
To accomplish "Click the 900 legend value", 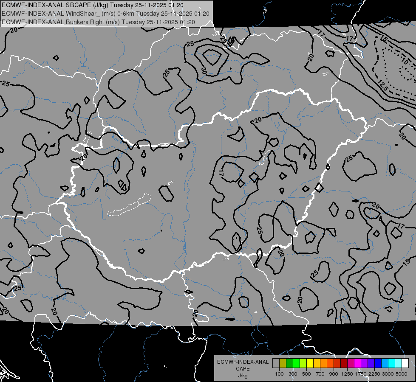I will click(334, 374).
